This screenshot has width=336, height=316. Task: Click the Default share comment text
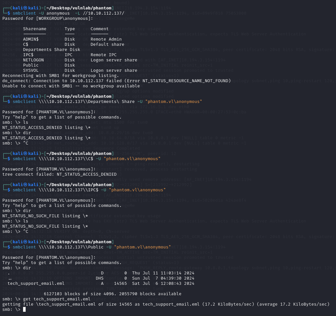tap(107, 44)
